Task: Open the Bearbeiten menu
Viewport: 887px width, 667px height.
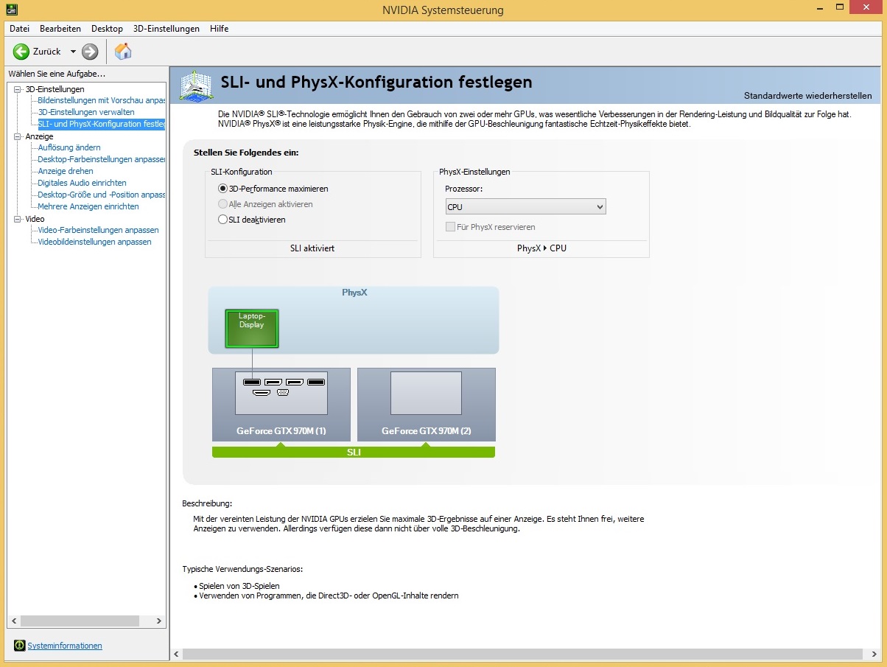Action: [x=60, y=29]
